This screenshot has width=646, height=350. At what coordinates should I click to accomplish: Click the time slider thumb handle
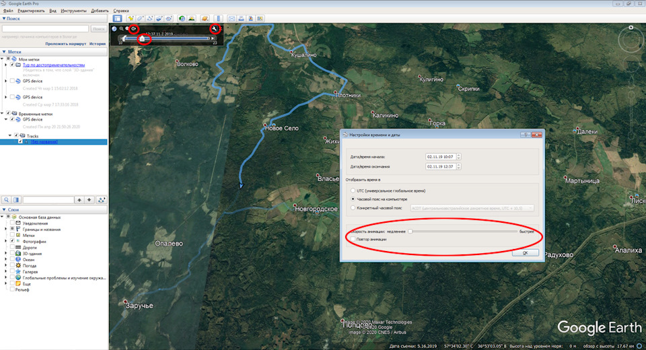[142, 38]
